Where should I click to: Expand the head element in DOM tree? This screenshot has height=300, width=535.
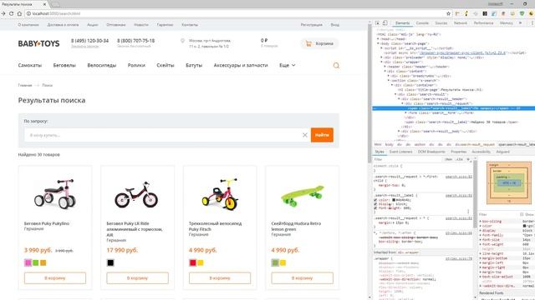coord(379,39)
